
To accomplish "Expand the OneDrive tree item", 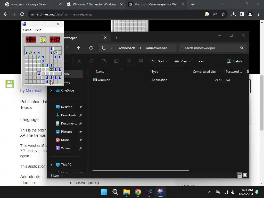I will (51, 90).
